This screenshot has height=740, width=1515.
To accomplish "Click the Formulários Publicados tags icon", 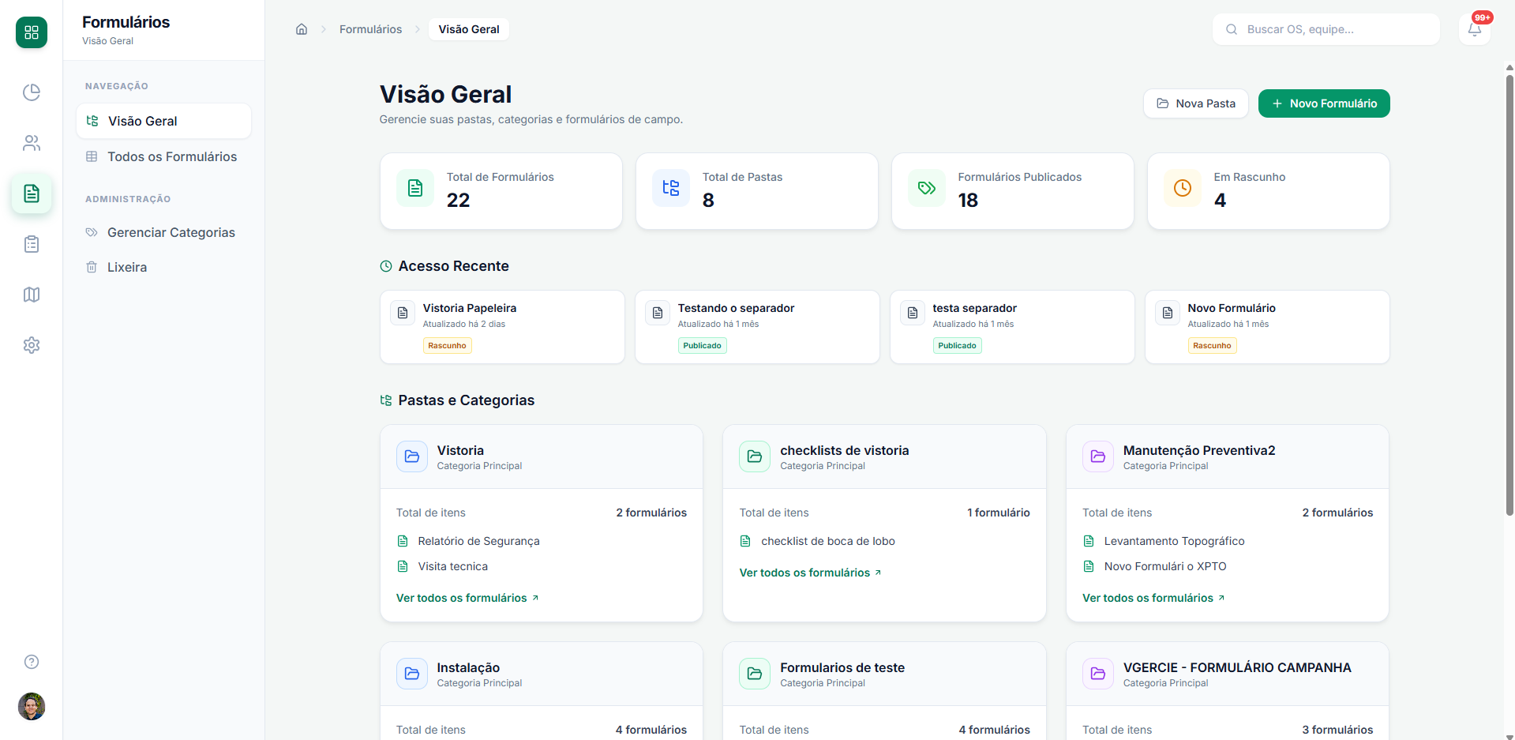I will [927, 188].
